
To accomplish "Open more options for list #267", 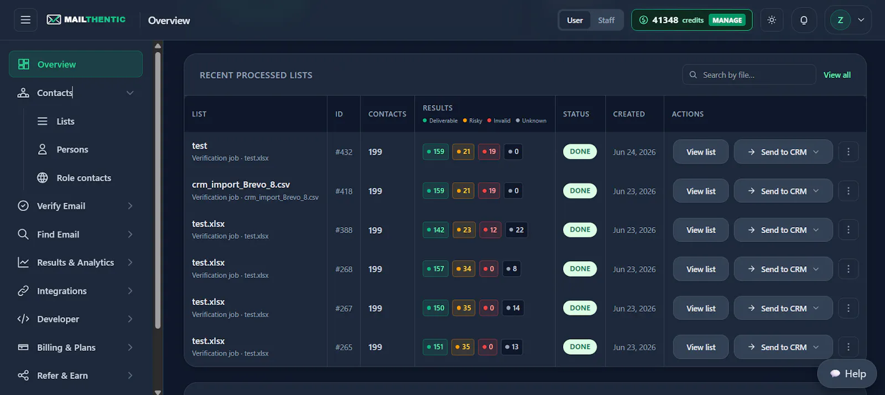I will pos(848,308).
